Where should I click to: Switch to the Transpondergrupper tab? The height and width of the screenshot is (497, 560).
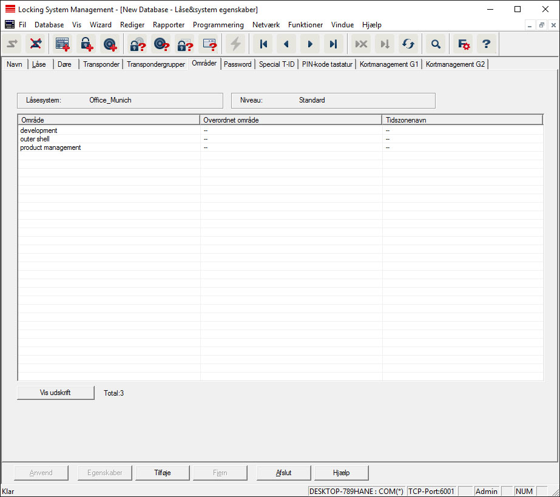[156, 64]
